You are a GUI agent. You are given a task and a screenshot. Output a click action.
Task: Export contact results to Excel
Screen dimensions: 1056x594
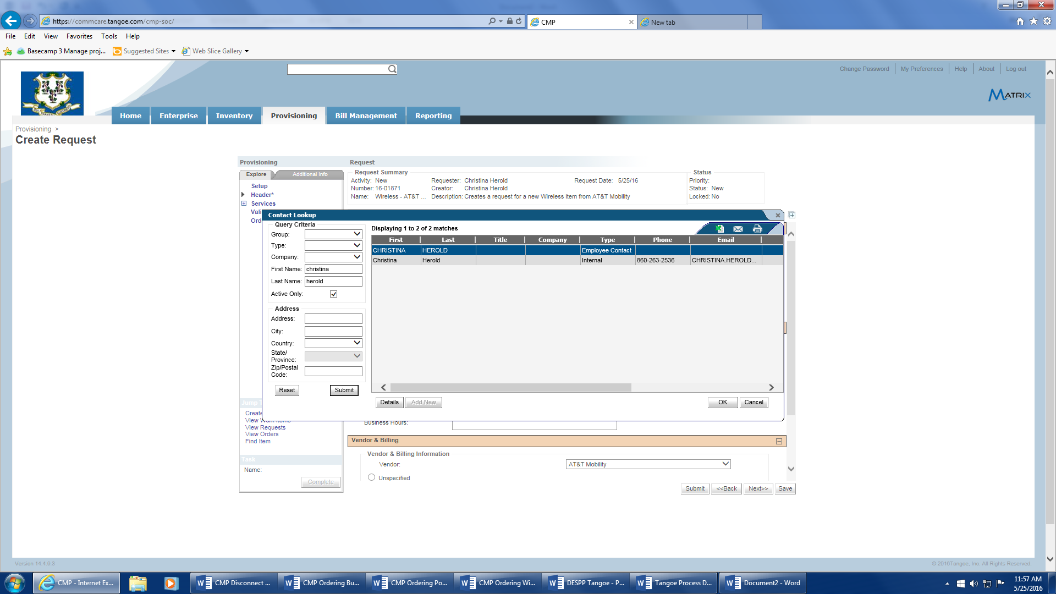coord(719,229)
